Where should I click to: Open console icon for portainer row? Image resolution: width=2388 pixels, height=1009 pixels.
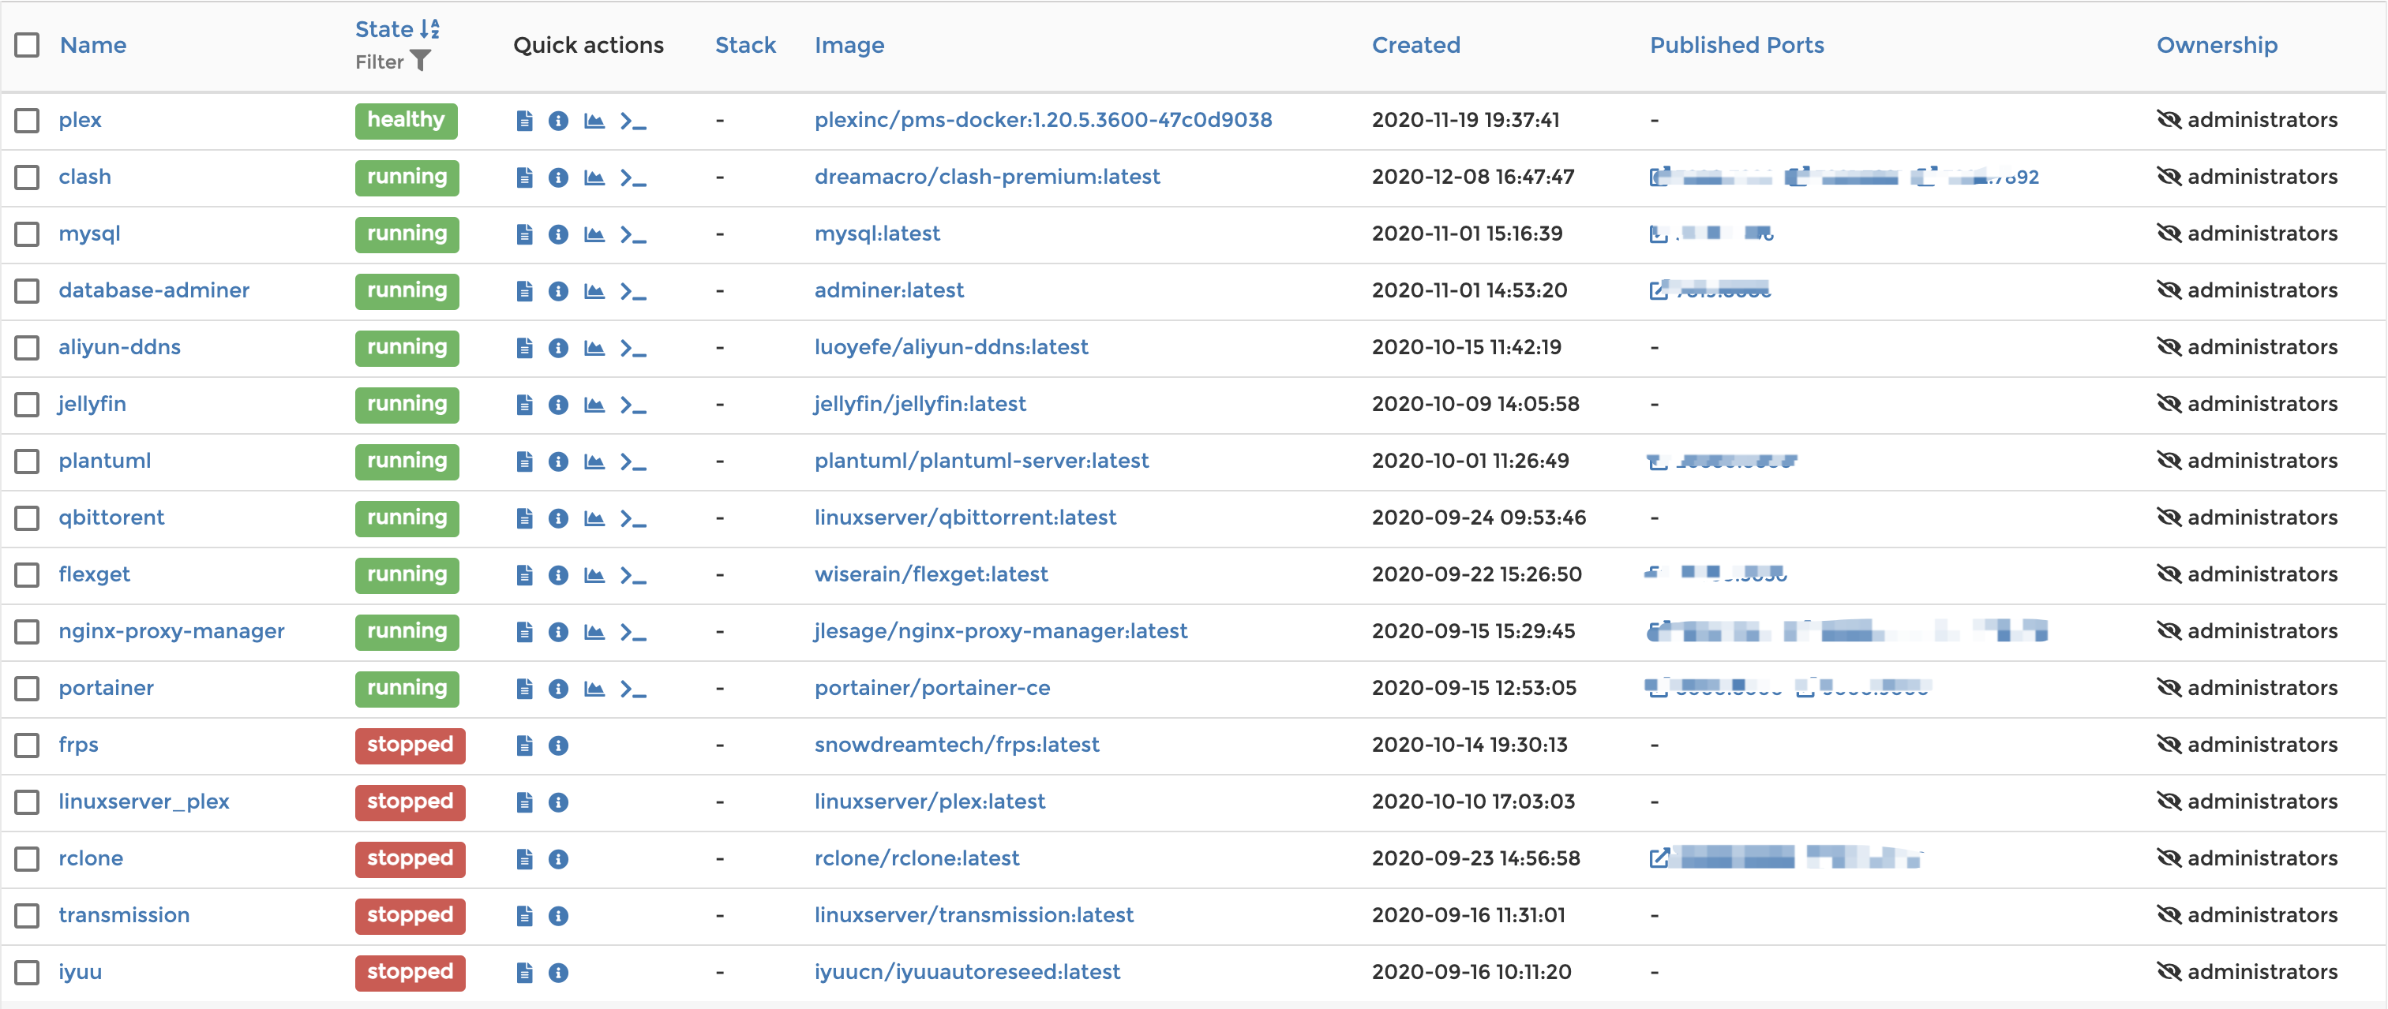point(633,689)
